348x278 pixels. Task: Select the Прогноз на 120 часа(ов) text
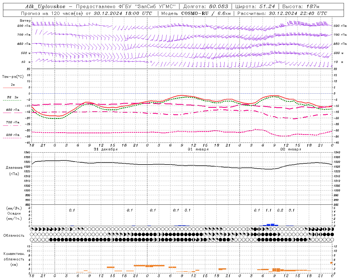pyautogui.click(x=53, y=13)
